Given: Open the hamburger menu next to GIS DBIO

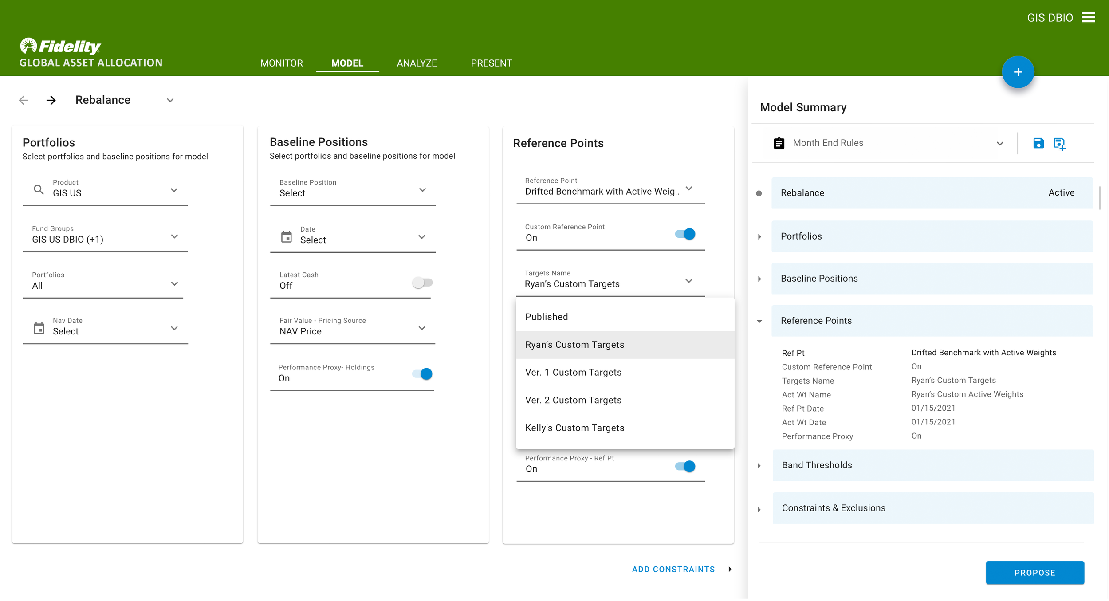Looking at the screenshot, I should point(1088,17).
